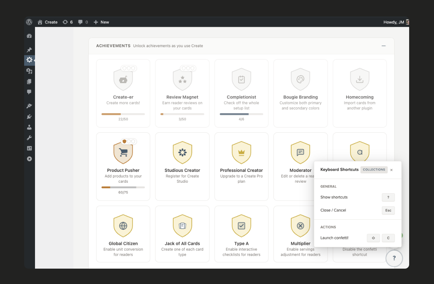Open the floating help question mark button
The image size is (434, 284).
click(394, 258)
